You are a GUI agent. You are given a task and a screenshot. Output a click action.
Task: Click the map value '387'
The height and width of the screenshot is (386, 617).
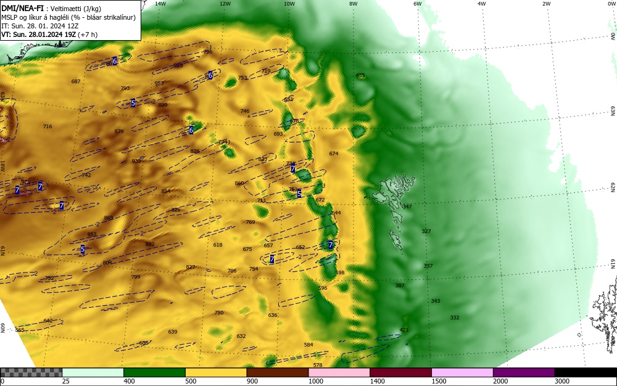pos(400,285)
